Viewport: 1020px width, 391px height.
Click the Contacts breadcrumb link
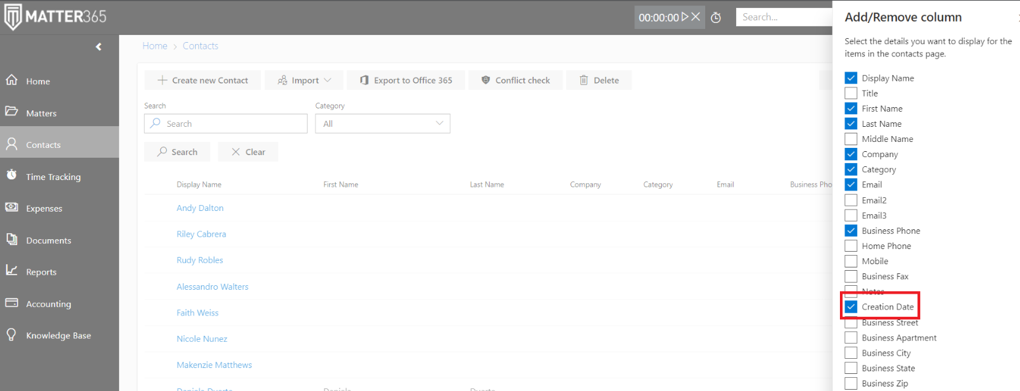(x=200, y=46)
